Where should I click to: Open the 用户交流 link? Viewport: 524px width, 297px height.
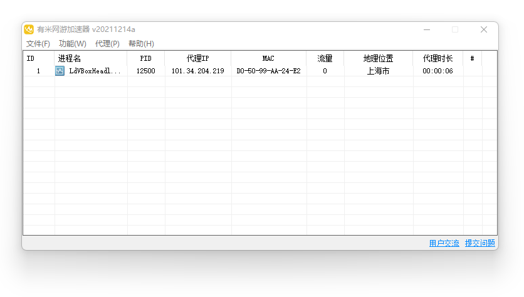(444, 243)
